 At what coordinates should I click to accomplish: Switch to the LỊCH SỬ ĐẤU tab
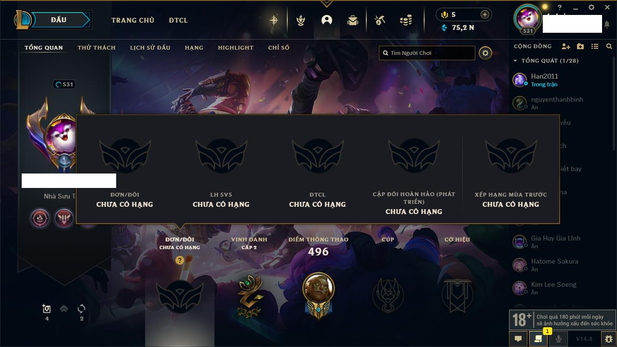[x=150, y=48]
